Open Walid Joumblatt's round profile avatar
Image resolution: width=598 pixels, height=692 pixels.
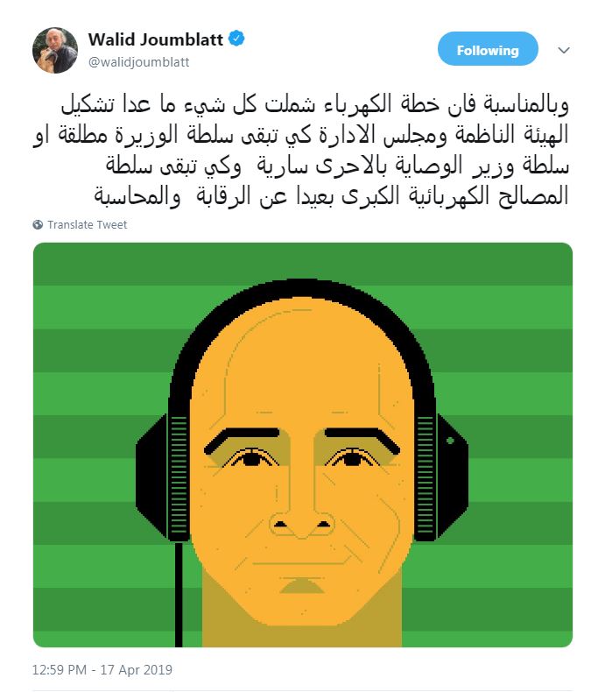[x=55, y=50]
